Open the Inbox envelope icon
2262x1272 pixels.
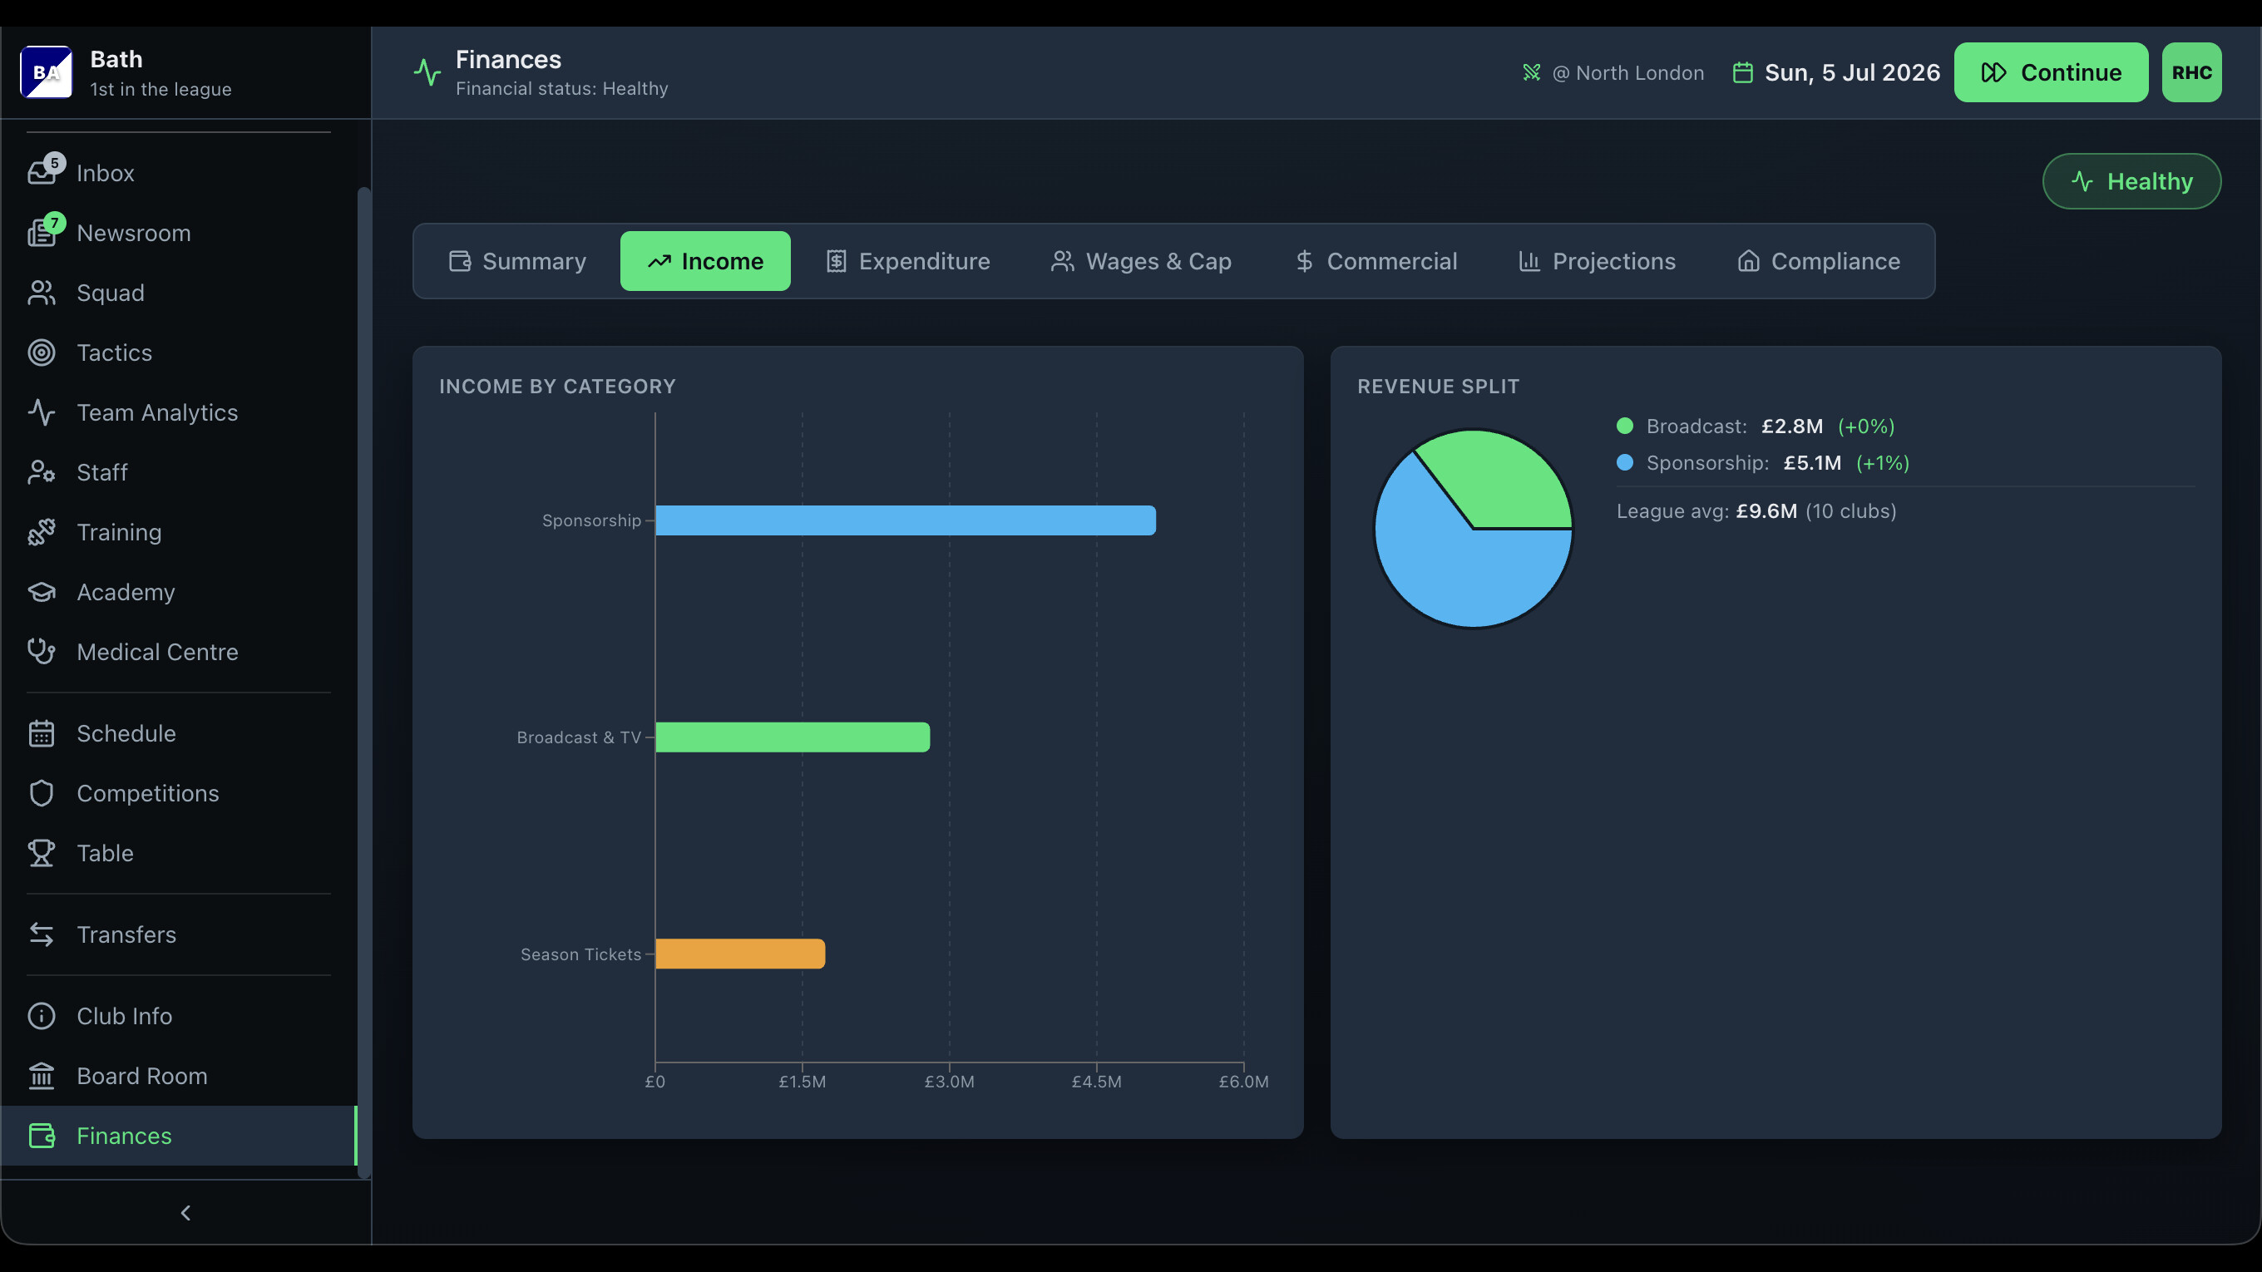click(x=42, y=173)
